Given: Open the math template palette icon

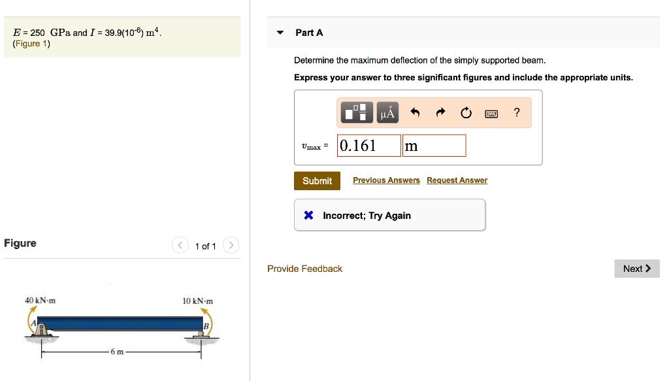Looking at the screenshot, I should coord(355,112).
